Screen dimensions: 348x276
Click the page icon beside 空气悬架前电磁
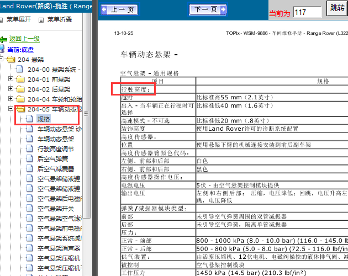click(x=29, y=228)
